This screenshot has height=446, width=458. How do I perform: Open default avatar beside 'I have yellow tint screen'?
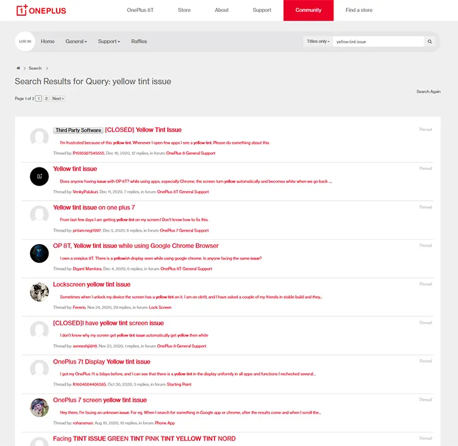(39, 330)
